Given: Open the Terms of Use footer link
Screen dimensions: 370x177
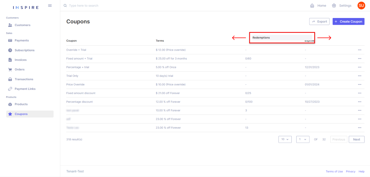Looking at the screenshot, I should point(334,171).
